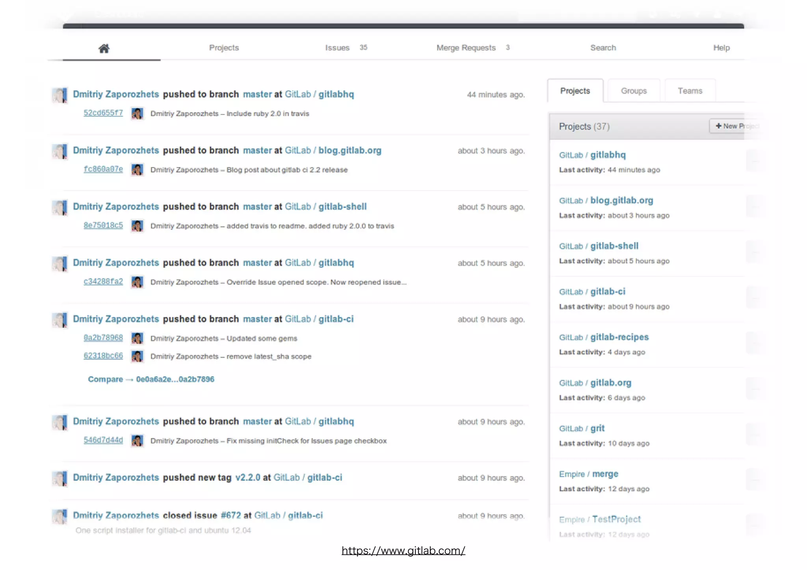Open GitLab / gitlab-ci in sidebar list
Image resolution: width=807 pixels, height=570 pixels.
tap(592, 292)
